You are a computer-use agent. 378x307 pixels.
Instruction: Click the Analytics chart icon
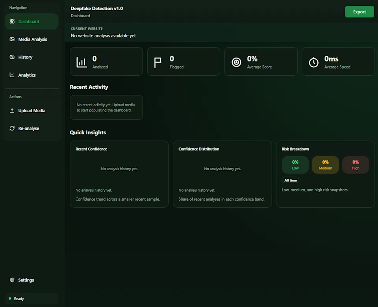(x=12, y=75)
